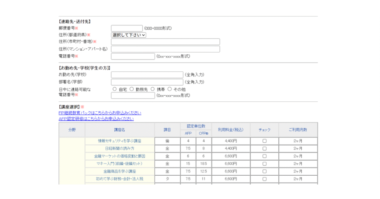Click the department name input field

coord(147,82)
